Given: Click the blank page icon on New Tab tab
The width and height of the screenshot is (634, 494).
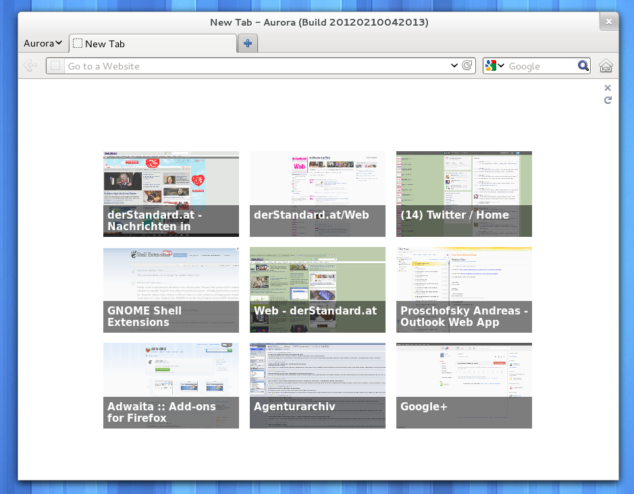Looking at the screenshot, I should pos(78,43).
